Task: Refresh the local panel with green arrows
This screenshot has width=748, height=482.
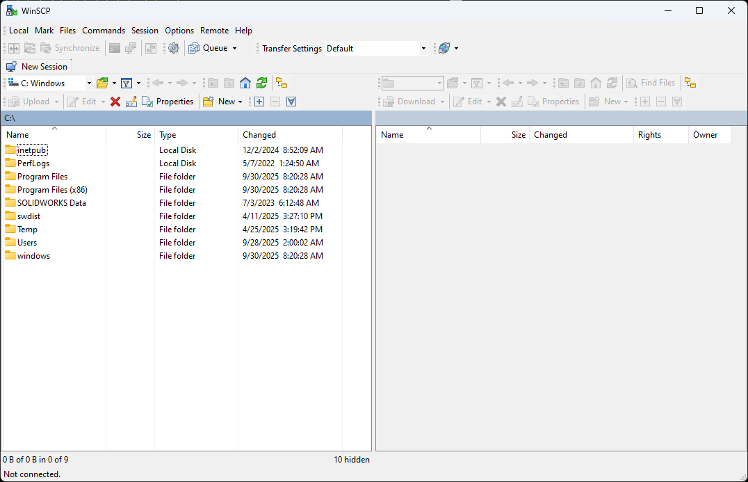Action: tap(261, 83)
